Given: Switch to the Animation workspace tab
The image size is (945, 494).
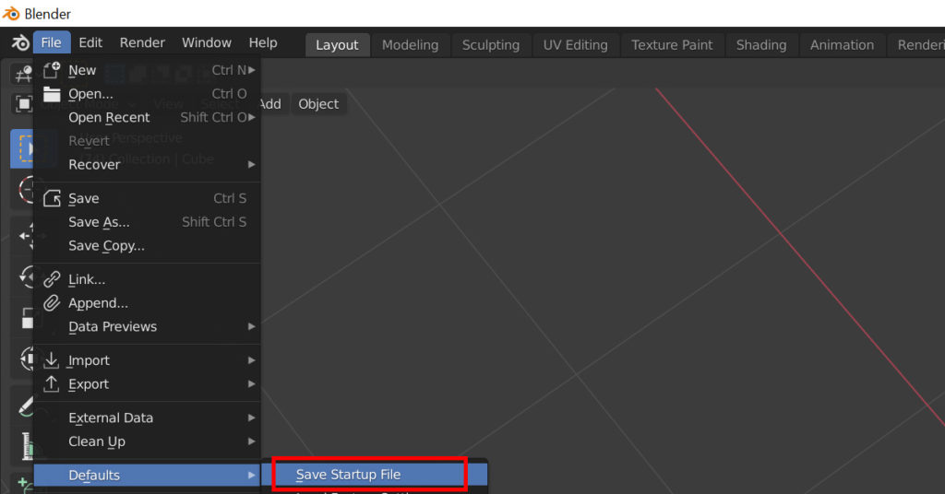Looking at the screenshot, I should coord(842,45).
